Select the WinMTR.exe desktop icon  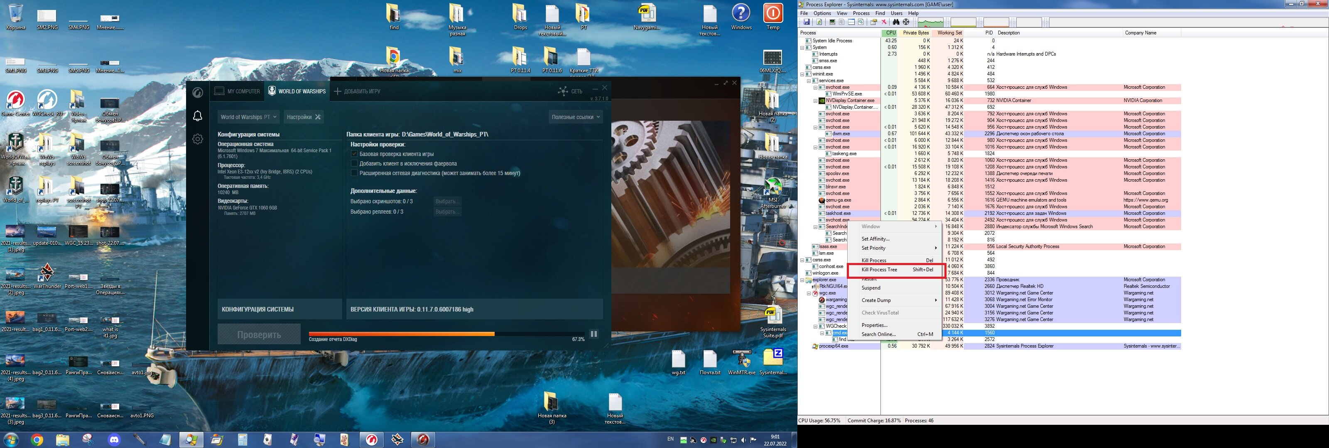pos(741,362)
